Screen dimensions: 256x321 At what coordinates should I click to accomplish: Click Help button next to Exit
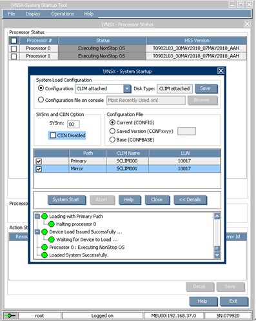203,302
